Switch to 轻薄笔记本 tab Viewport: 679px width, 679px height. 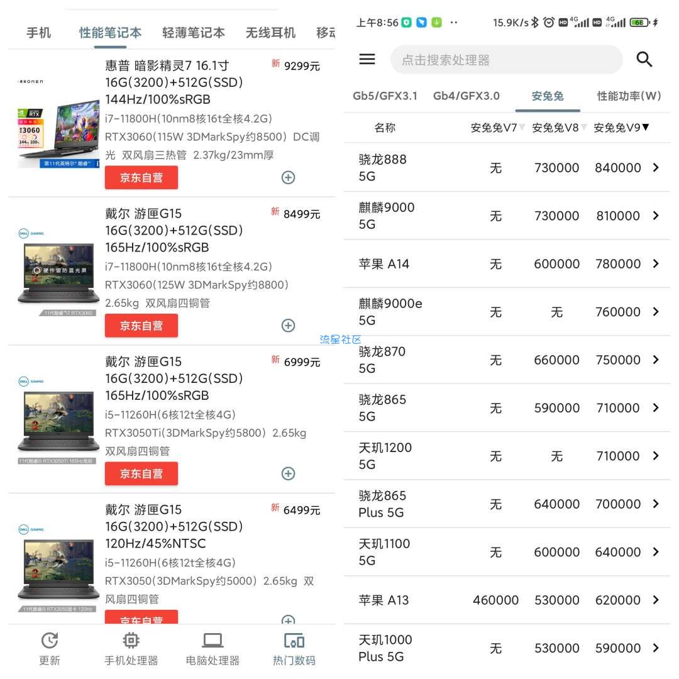tap(193, 33)
